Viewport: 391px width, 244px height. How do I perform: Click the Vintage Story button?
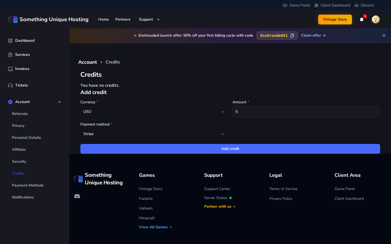point(335,20)
